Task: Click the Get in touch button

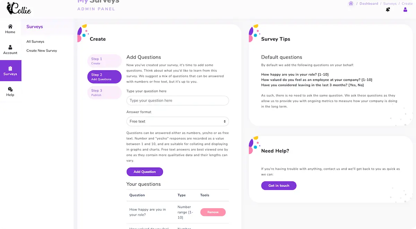Action: [279, 186]
